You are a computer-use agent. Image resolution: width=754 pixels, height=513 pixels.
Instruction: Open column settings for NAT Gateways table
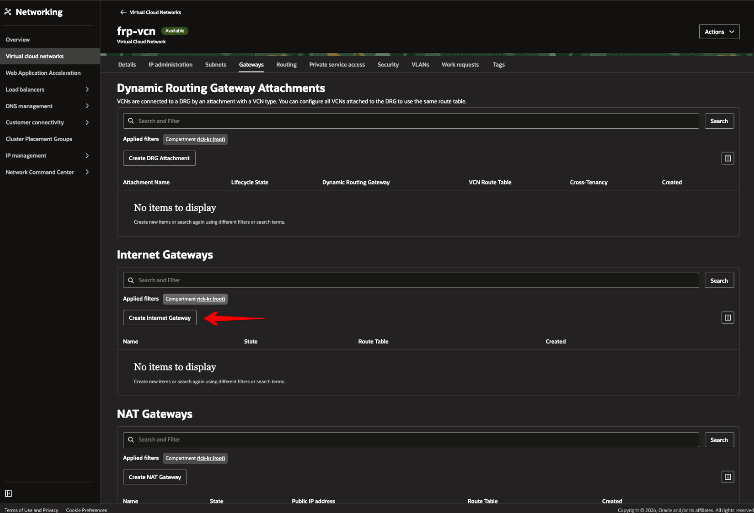coord(727,477)
